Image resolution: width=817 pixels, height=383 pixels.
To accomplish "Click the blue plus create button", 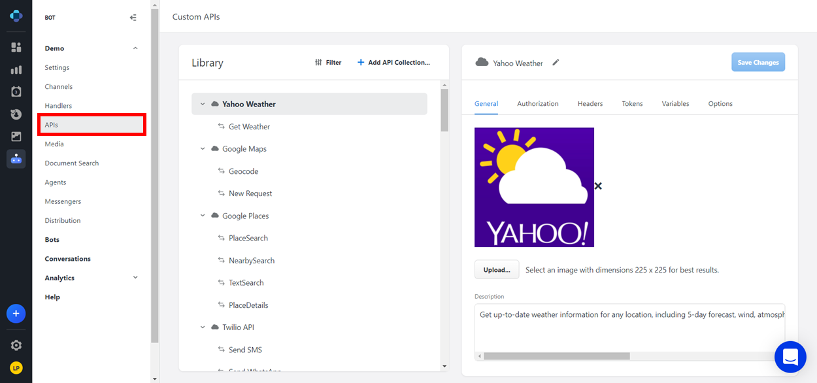I will [16, 314].
